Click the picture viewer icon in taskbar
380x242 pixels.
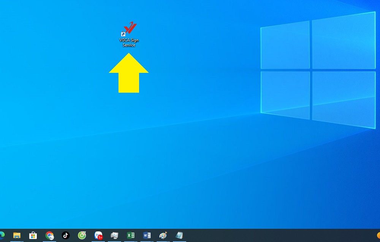(x=114, y=236)
